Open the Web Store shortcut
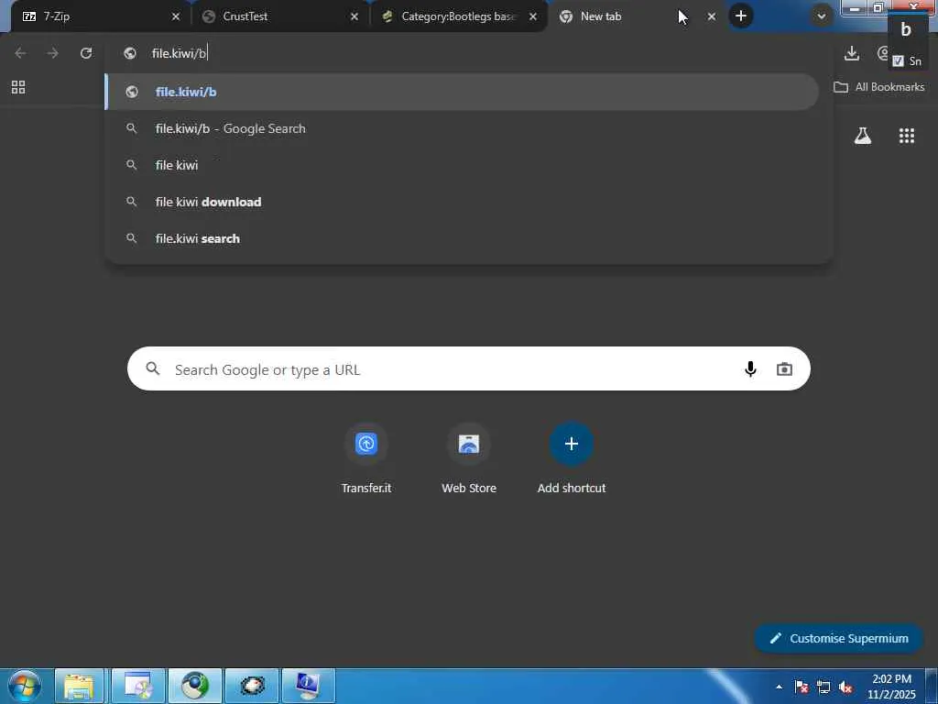 469,459
